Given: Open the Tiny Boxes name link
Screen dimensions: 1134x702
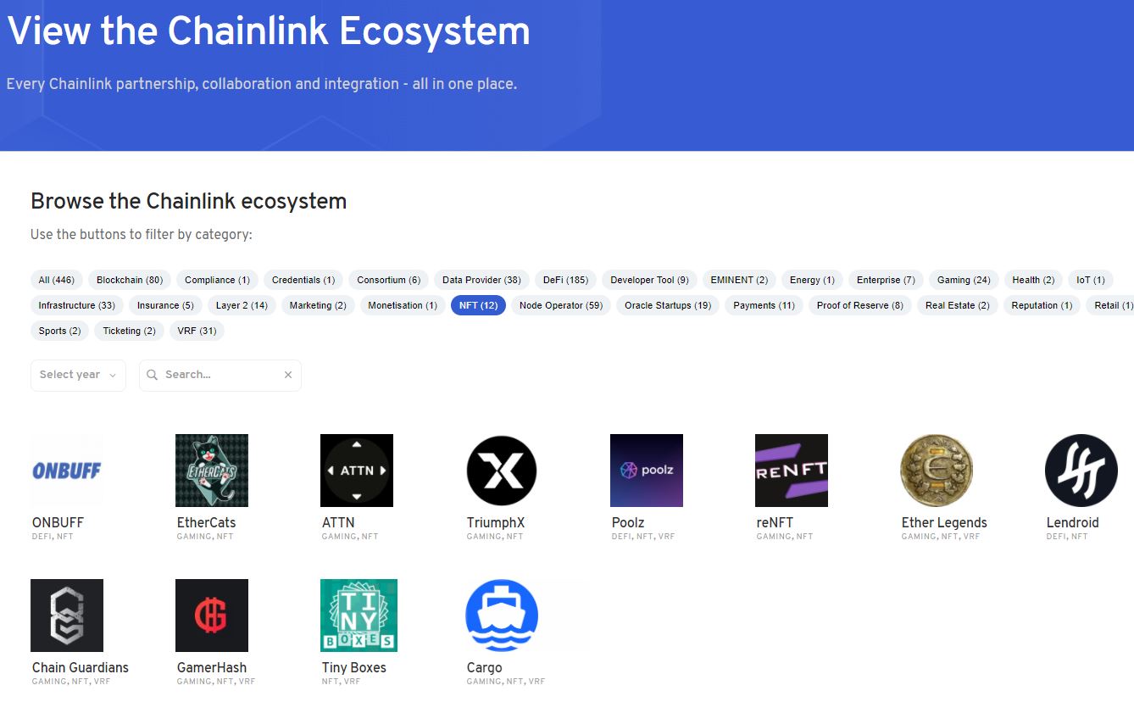Looking at the screenshot, I should (354, 667).
